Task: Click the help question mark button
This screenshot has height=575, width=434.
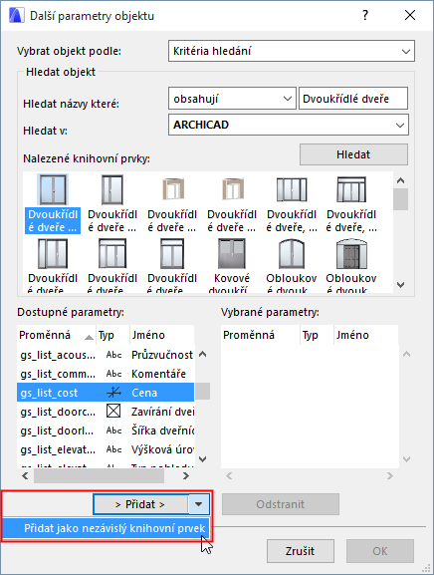Action: pyautogui.click(x=364, y=15)
